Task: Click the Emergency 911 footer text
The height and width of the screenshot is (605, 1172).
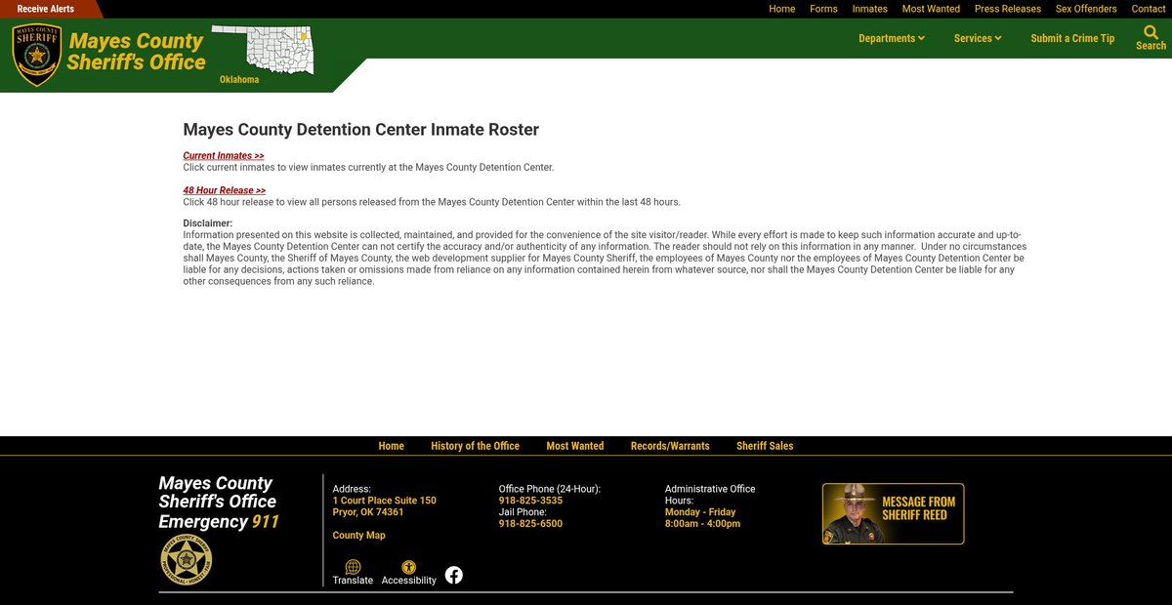Action: [219, 522]
